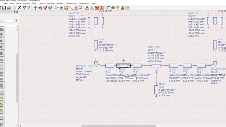
Task: Delete selection with the black X icon
Action: tap(19, 8)
